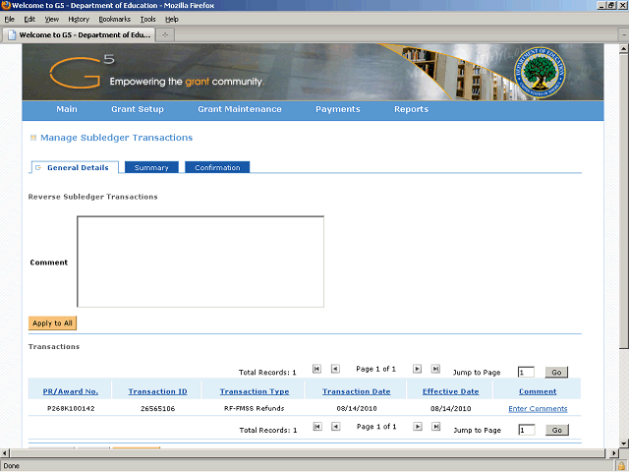This screenshot has width=629, height=472.
Task: Open the tab list dropdown arrow
Action: (624, 35)
